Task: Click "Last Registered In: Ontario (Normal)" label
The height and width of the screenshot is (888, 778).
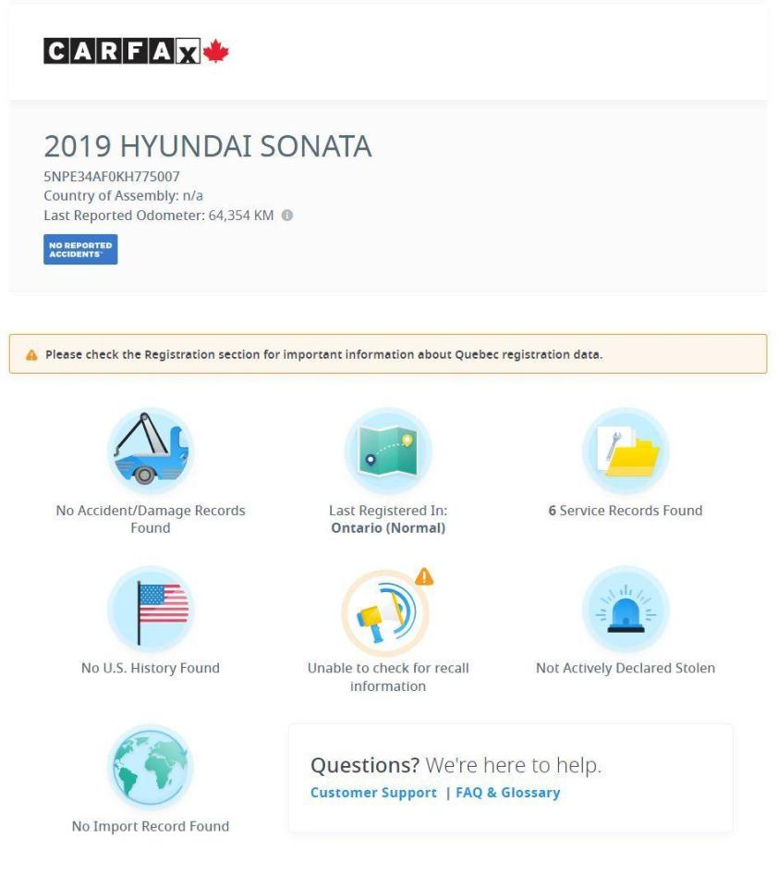Action: pyautogui.click(x=388, y=519)
